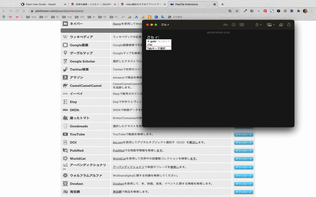Click the Twitter検索 bird icon
316x197 pixels.
[65, 69]
